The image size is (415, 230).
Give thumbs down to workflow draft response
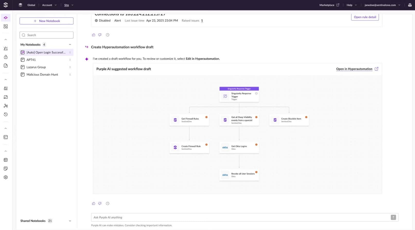point(100,204)
